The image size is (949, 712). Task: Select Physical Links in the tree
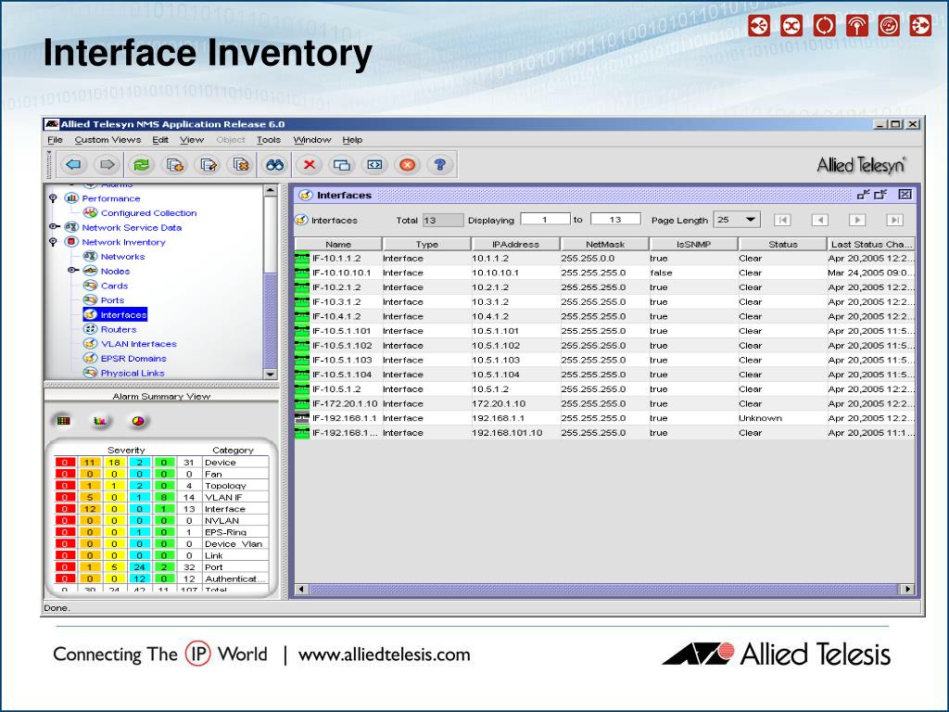click(x=133, y=373)
